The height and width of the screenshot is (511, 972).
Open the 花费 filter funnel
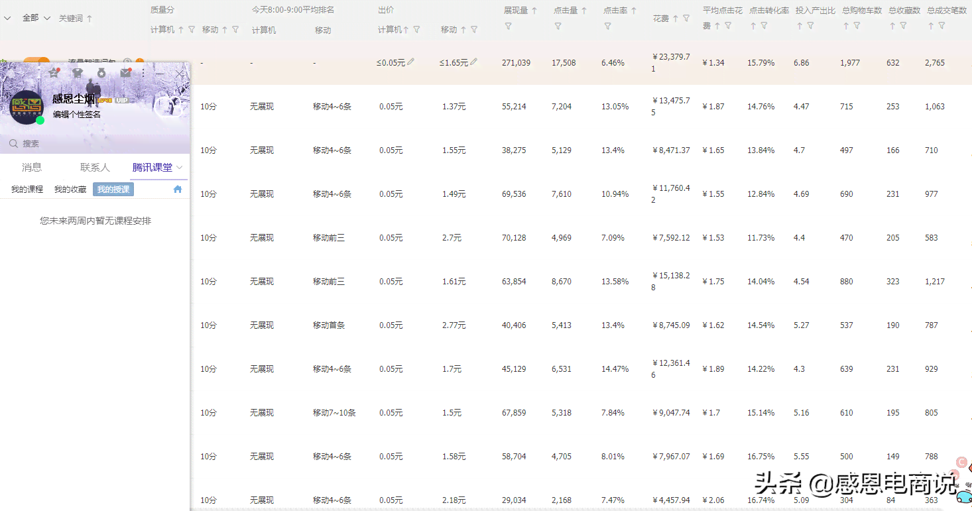tap(686, 19)
